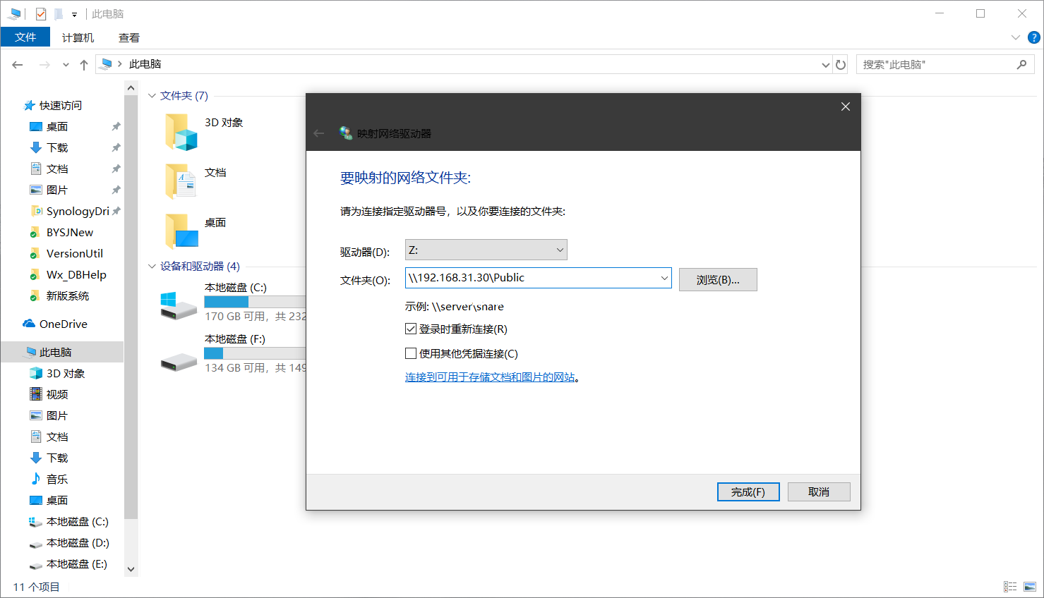
Task: Open the address bar history dropdown
Action: (825, 65)
